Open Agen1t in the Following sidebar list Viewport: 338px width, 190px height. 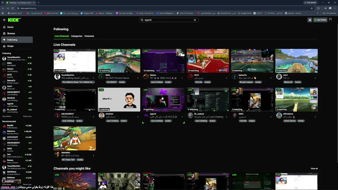pyautogui.click(x=17, y=105)
